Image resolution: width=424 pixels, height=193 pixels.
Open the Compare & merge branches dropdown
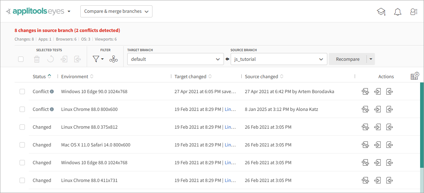(x=116, y=11)
